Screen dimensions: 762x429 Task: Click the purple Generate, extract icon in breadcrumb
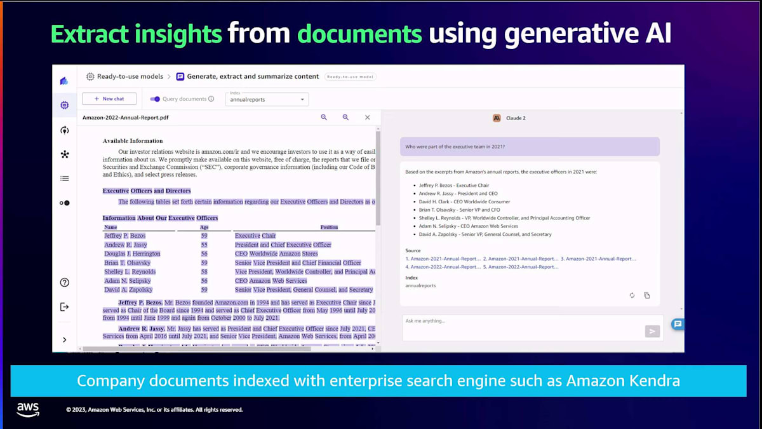point(180,76)
